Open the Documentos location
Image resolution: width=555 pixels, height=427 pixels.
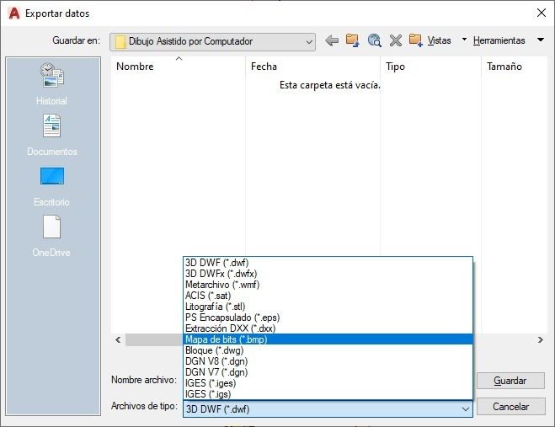52,135
